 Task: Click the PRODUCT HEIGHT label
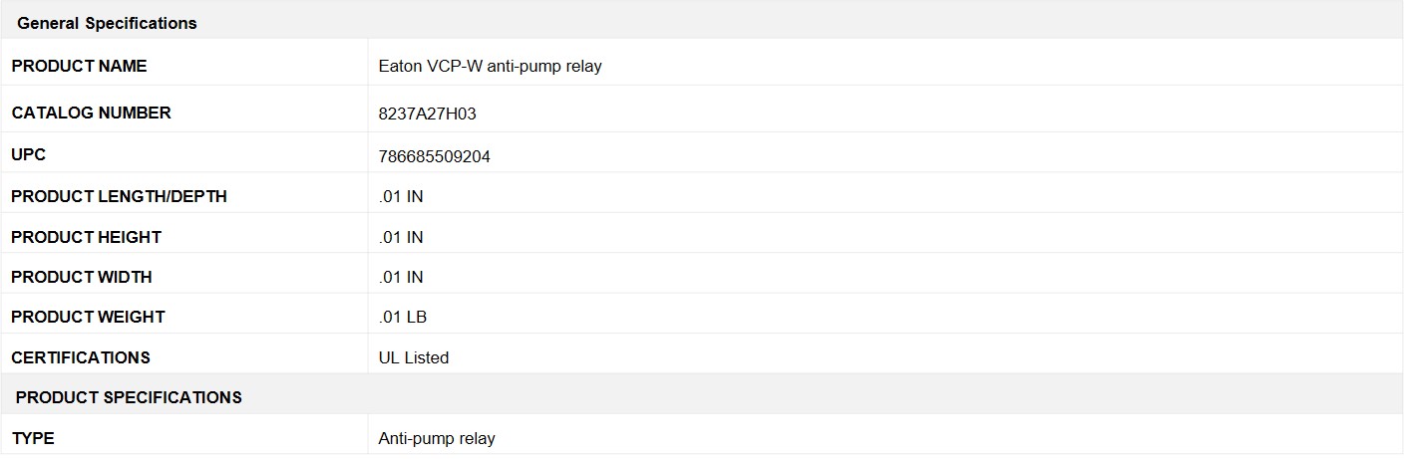point(87,238)
